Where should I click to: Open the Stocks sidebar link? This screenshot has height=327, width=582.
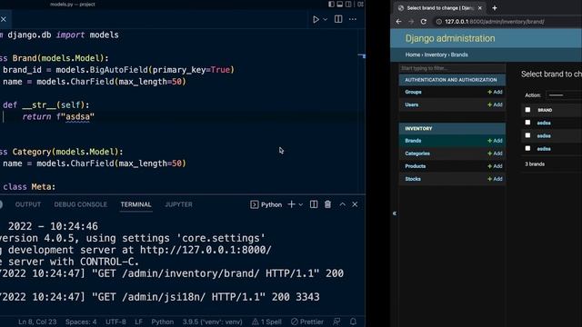coord(413,179)
